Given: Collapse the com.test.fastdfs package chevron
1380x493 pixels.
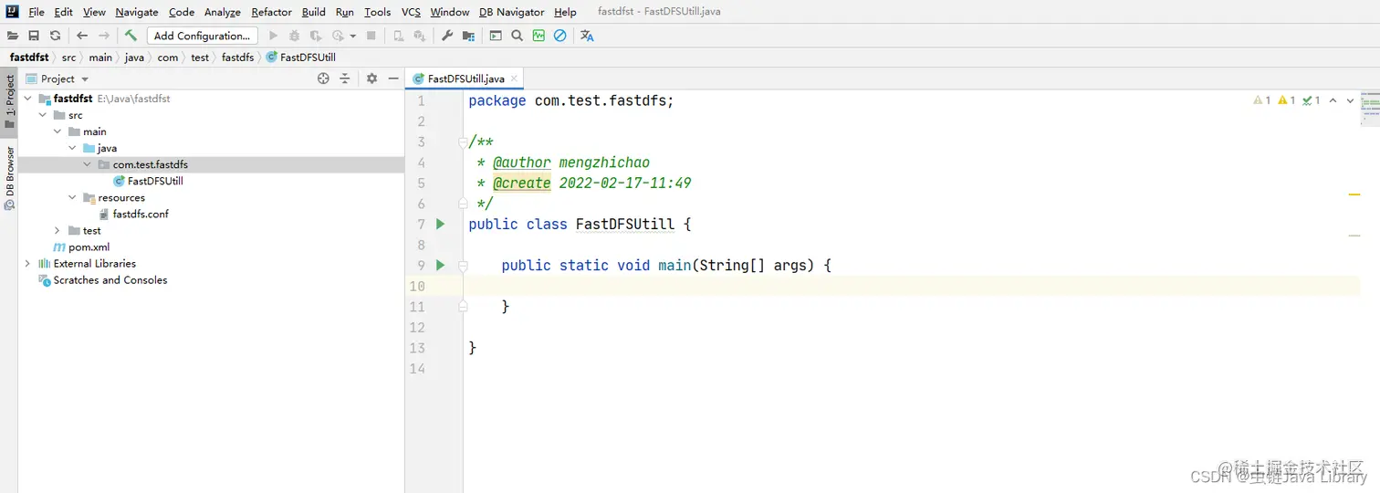Looking at the screenshot, I should click(x=87, y=164).
